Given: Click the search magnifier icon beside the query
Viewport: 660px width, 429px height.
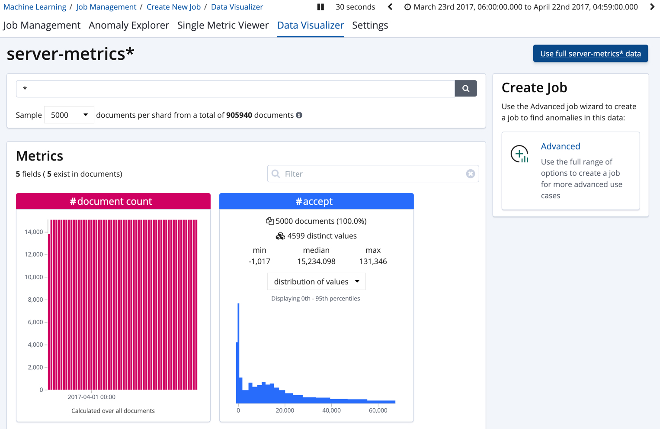Looking at the screenshot, I should click(x=466, y=88).
